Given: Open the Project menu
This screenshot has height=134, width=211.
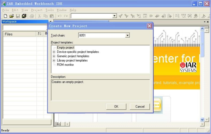Looking at the screenshot, I should 37,10.
